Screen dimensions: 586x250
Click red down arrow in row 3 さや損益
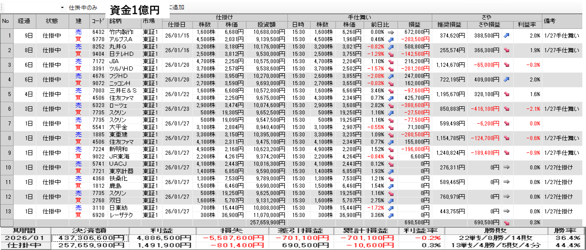point(507,65)
